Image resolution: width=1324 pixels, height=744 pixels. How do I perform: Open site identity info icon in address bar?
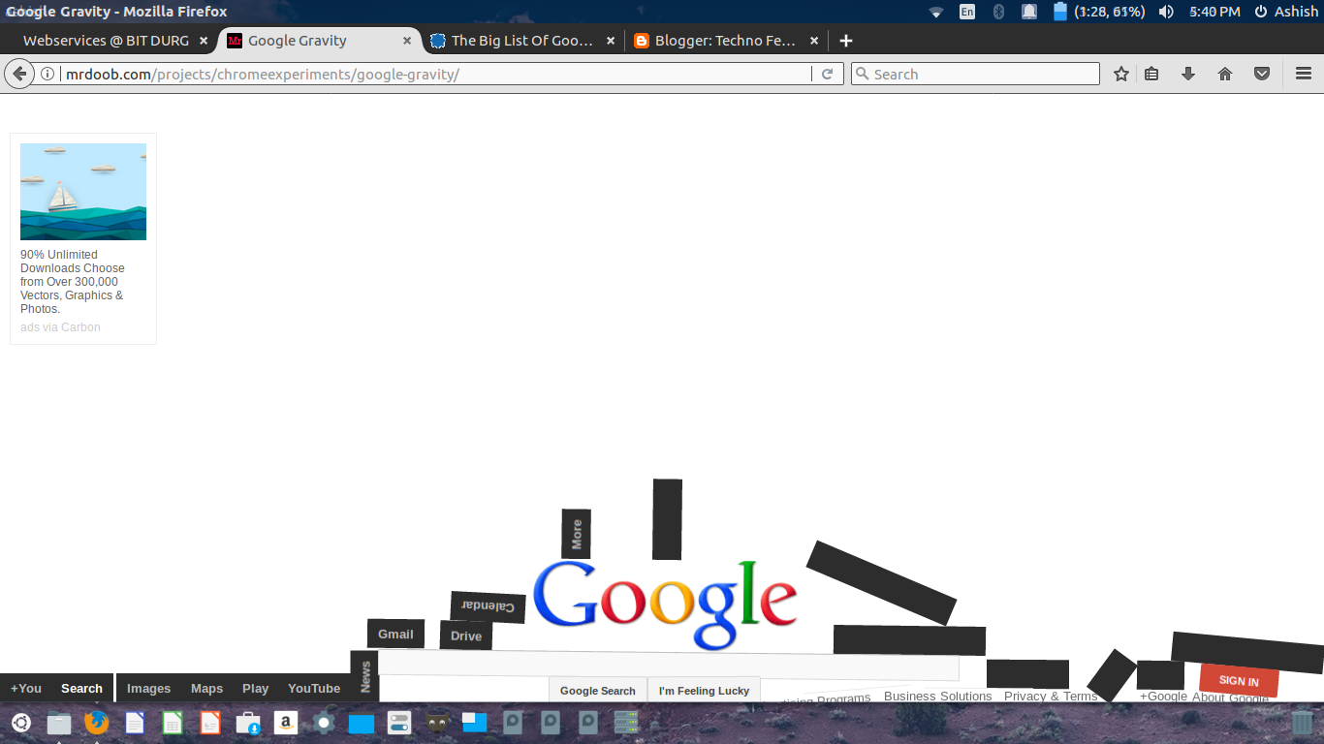(47, 74)
